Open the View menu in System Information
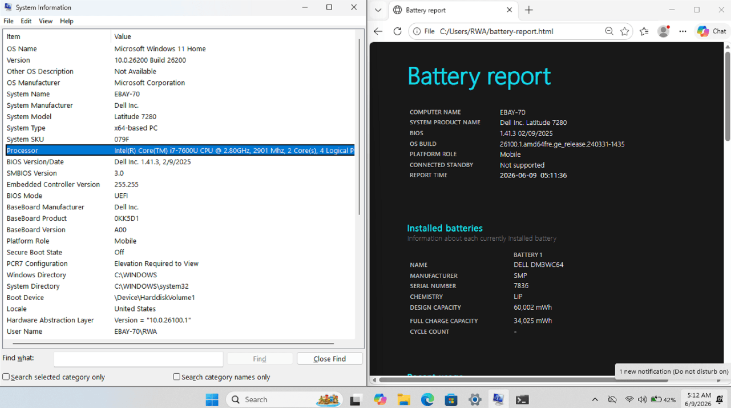 coord(46,21)
